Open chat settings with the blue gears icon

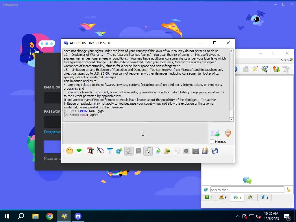pos(119,151)
